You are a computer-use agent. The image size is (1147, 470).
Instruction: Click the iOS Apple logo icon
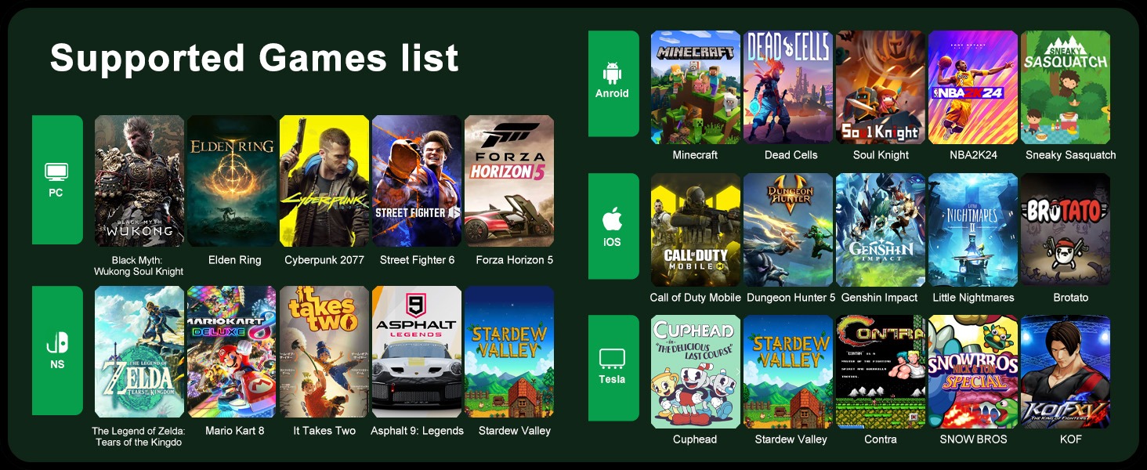point(612,219)
